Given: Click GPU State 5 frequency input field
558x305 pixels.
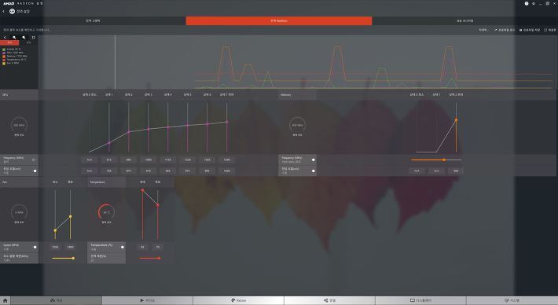Looking at the screenshot, I should tap(188, 160).
